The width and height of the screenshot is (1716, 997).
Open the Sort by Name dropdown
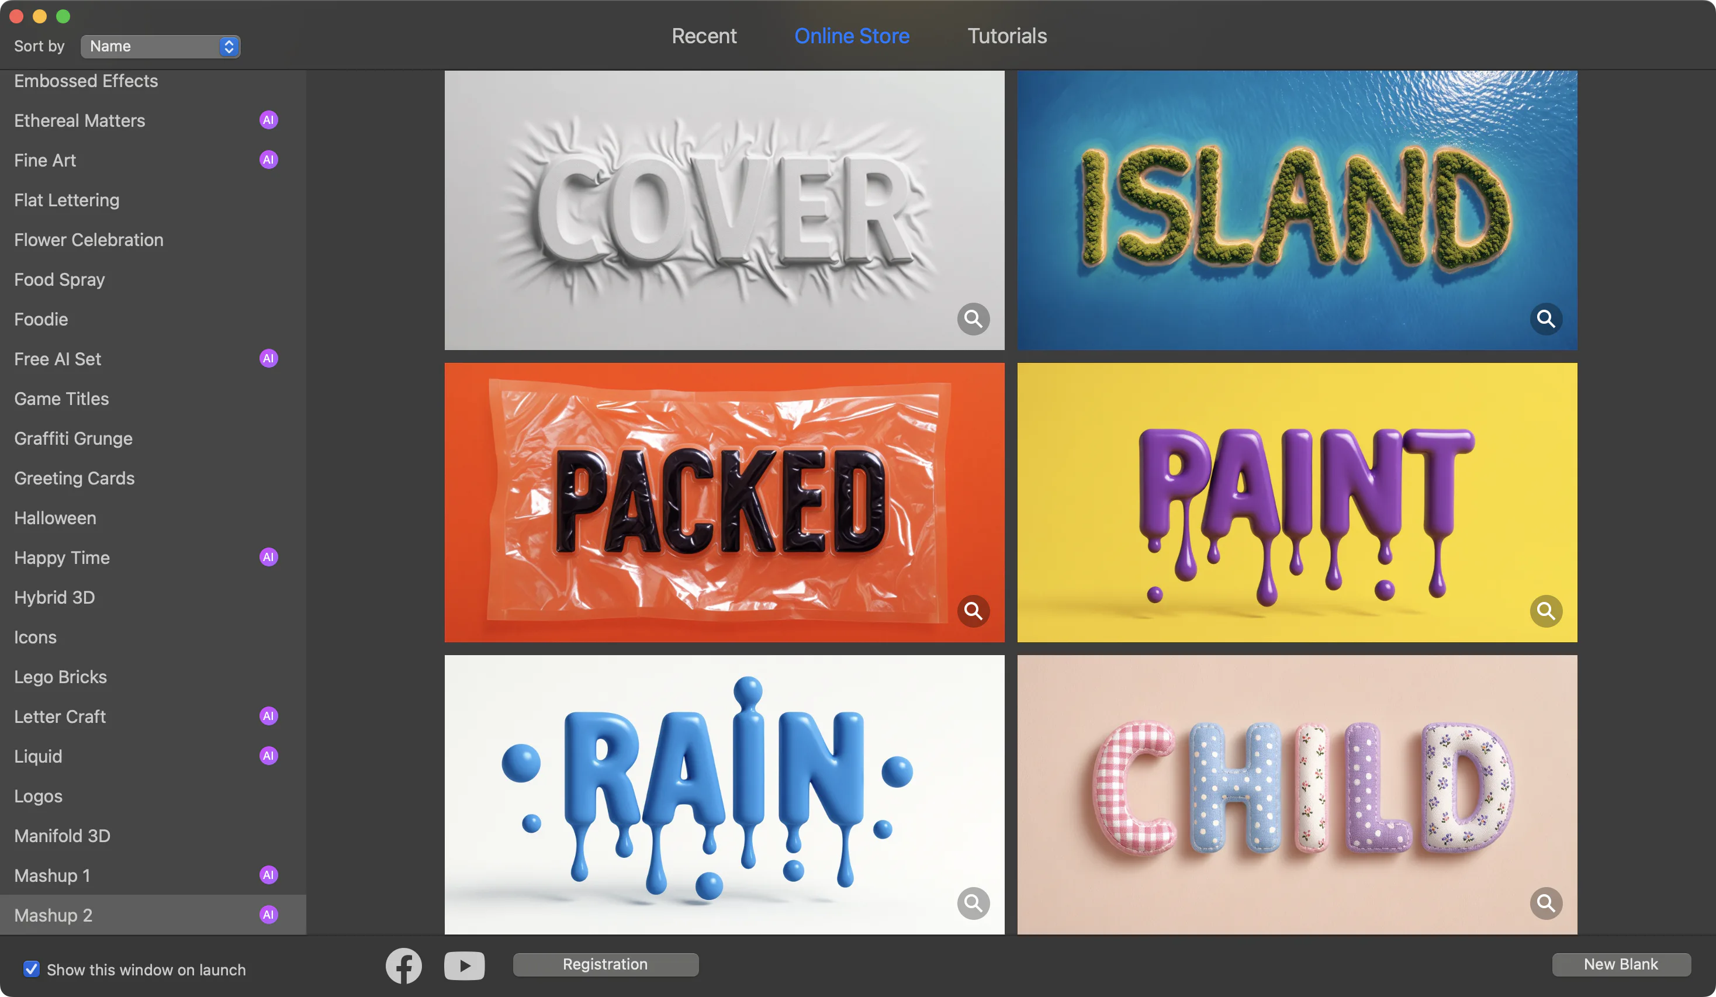click(x=160, y=46)
